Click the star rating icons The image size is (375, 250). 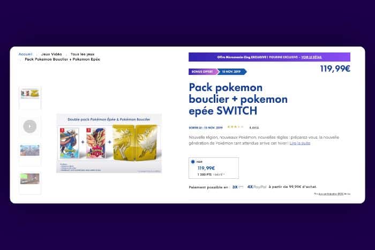tap(235, 127)
